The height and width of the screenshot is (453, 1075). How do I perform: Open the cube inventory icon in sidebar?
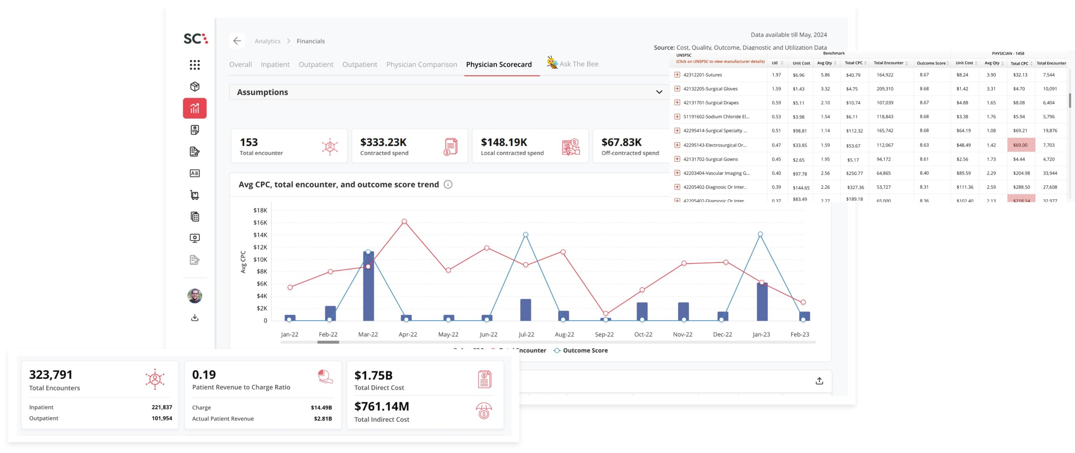(194, 87)
